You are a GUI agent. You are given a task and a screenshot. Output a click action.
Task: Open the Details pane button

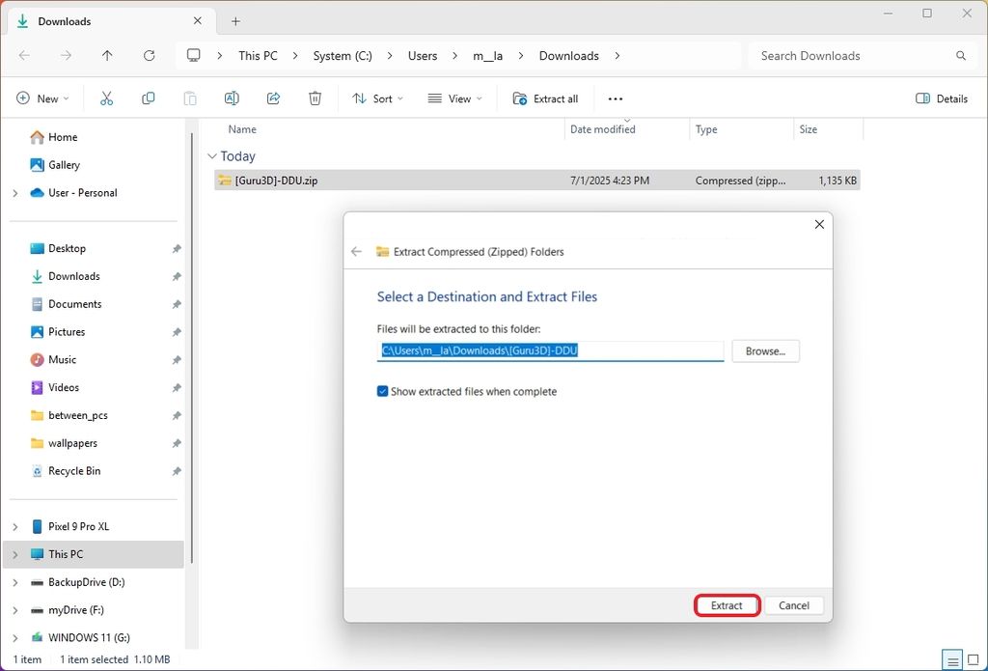pyautogui.click(x=942, y=98)
